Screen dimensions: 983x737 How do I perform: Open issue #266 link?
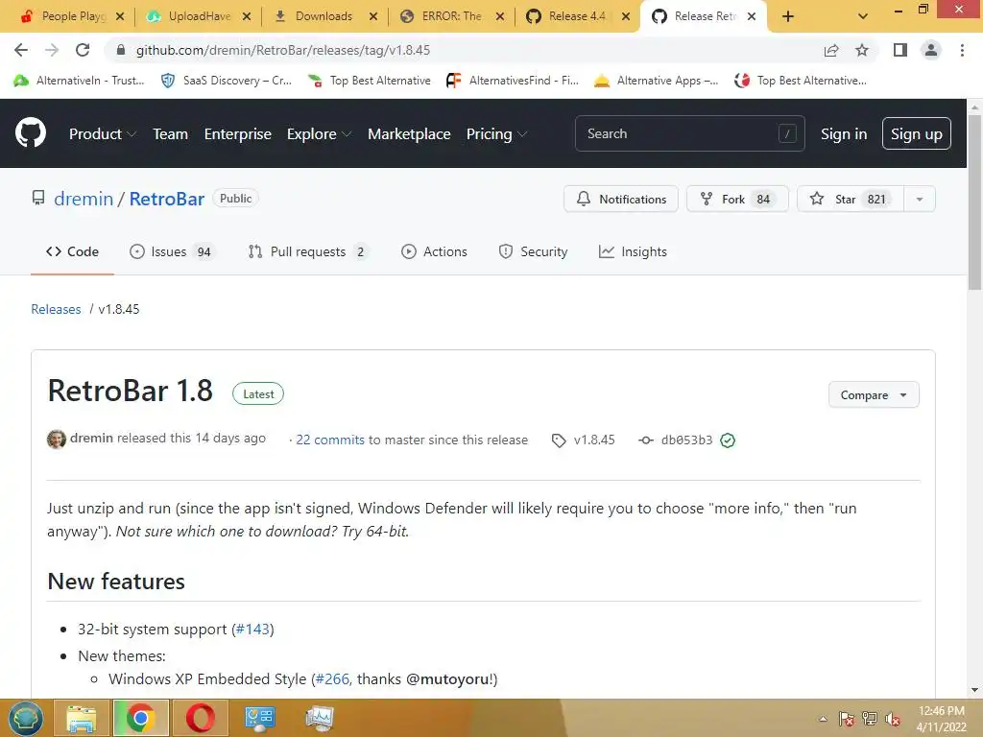pos(332,679)
